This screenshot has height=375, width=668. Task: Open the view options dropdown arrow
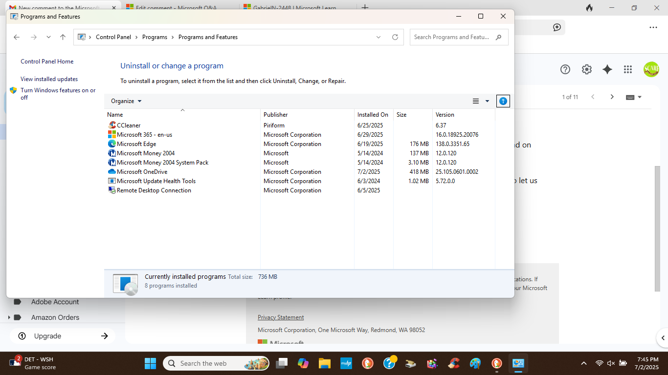click(x=487, y=101)
